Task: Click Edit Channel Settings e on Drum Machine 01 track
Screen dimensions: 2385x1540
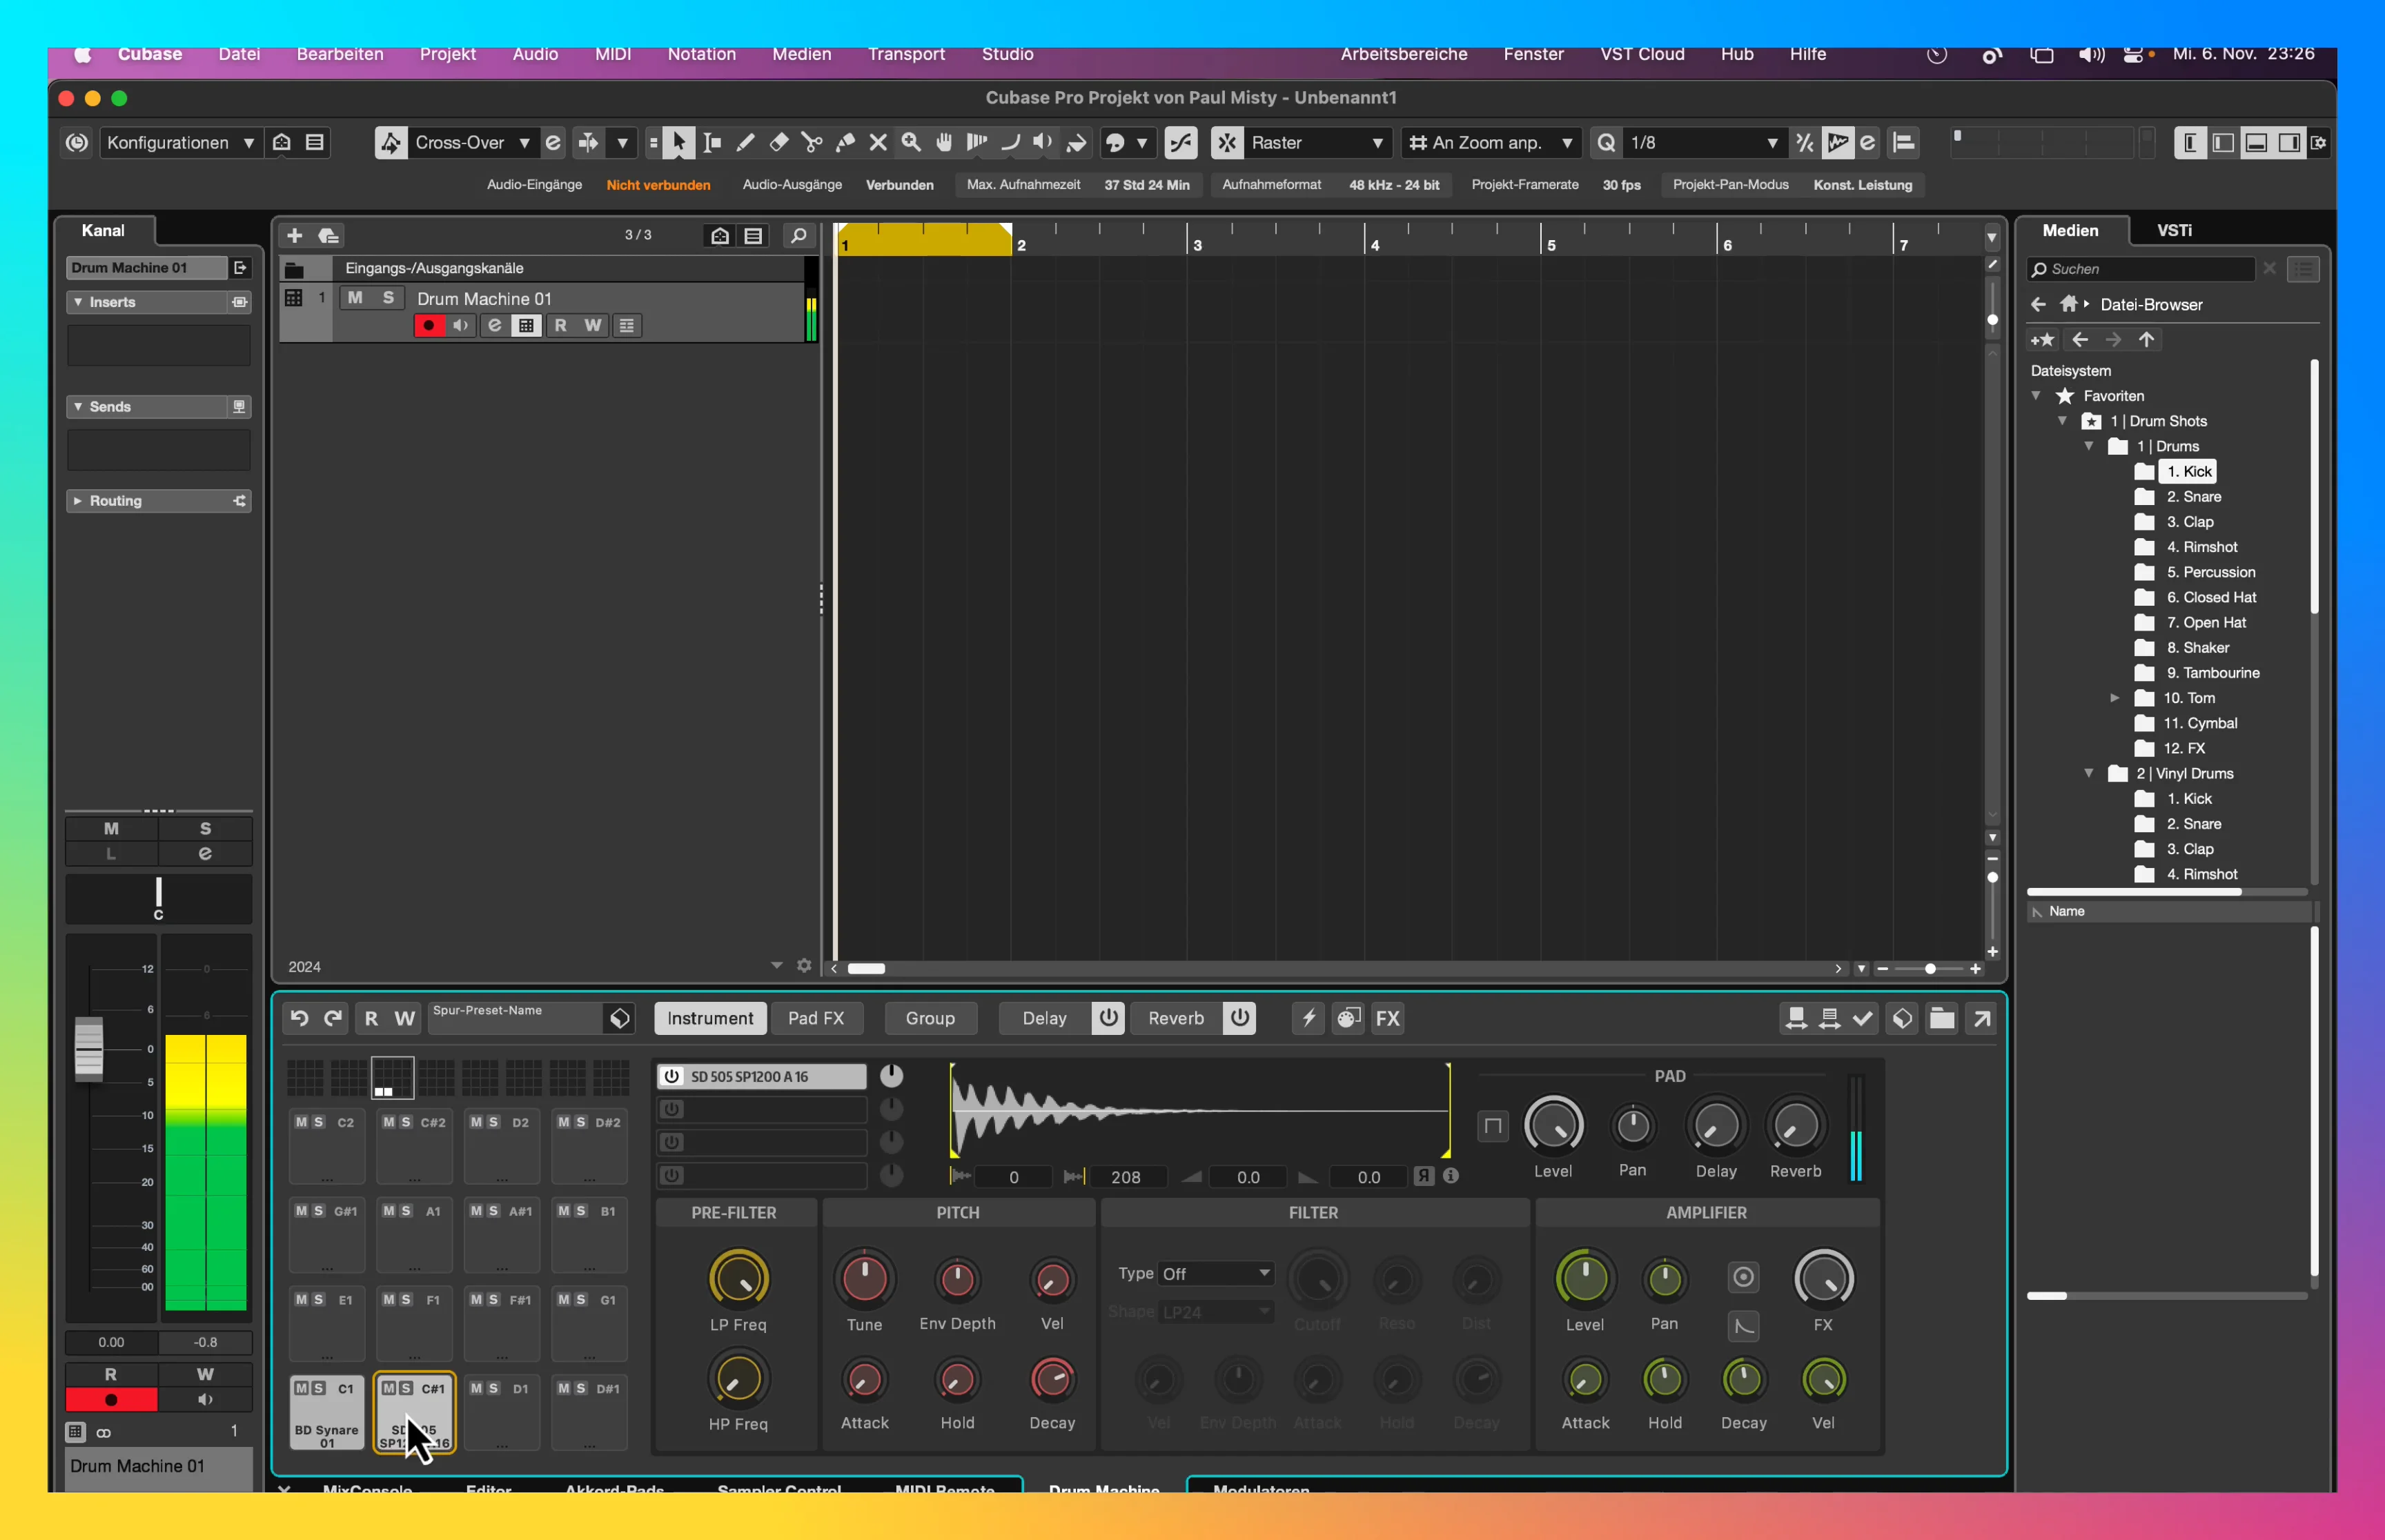Action: coord(494,326)
